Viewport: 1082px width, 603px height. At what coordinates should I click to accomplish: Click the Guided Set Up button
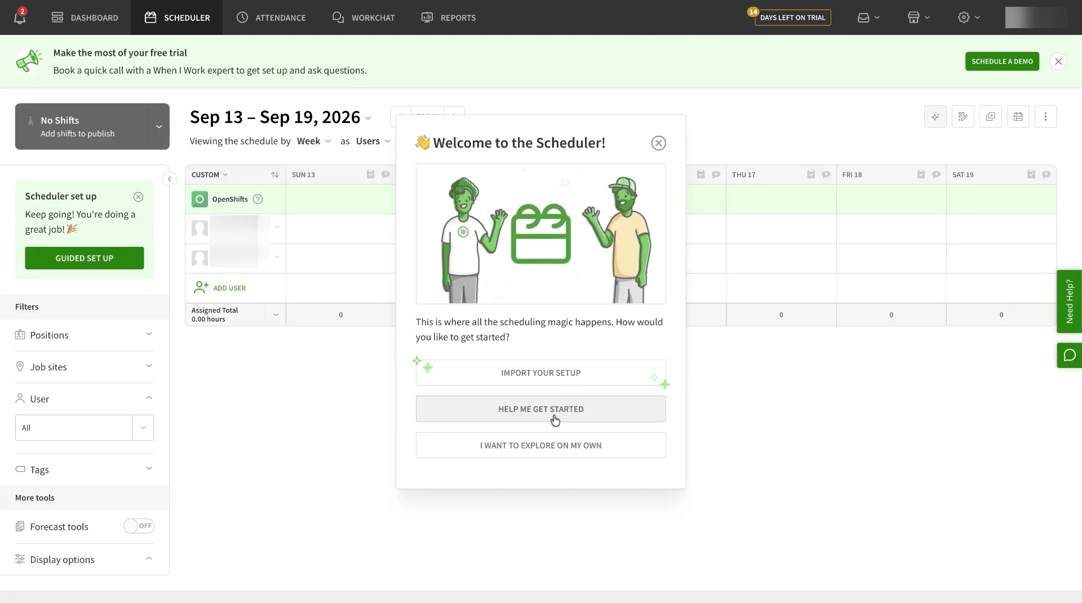point(85,258)
